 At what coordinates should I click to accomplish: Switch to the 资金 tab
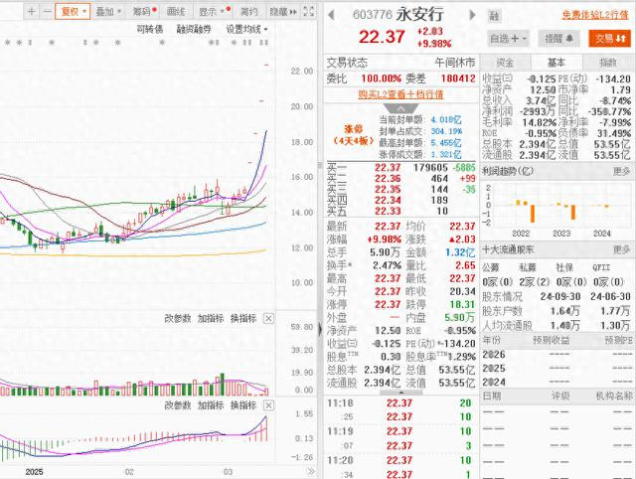pos(505,63)
